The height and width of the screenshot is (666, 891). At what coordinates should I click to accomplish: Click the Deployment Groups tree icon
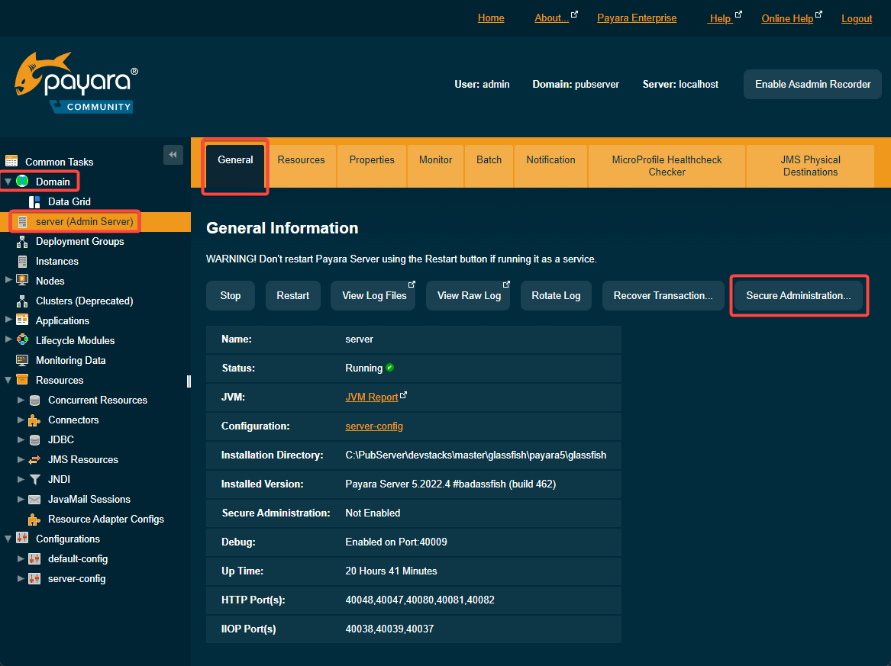click(x=22, y=241)
